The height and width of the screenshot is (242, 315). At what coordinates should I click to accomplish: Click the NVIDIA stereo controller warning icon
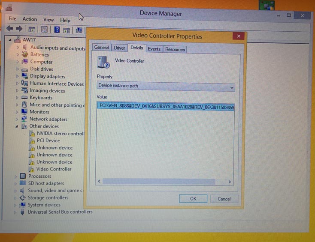click(32, 133)
